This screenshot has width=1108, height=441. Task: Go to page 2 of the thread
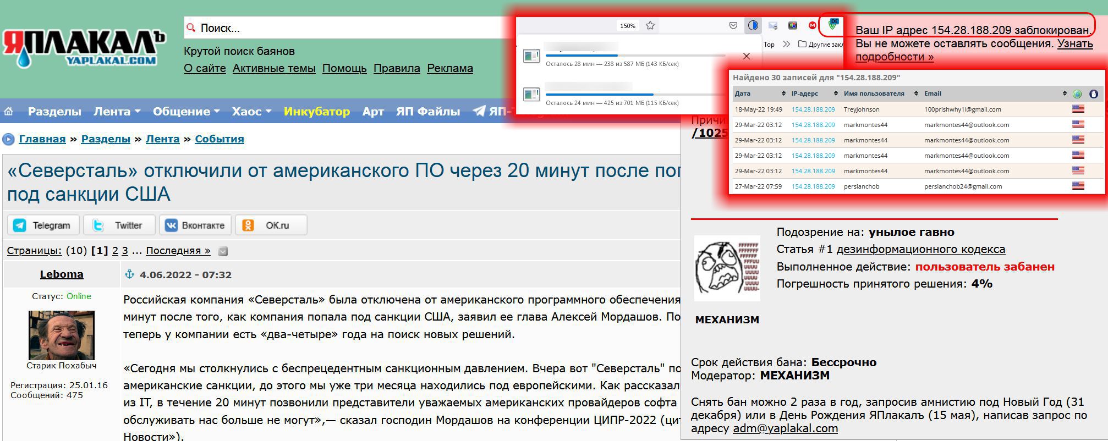[x=115, y=251]
